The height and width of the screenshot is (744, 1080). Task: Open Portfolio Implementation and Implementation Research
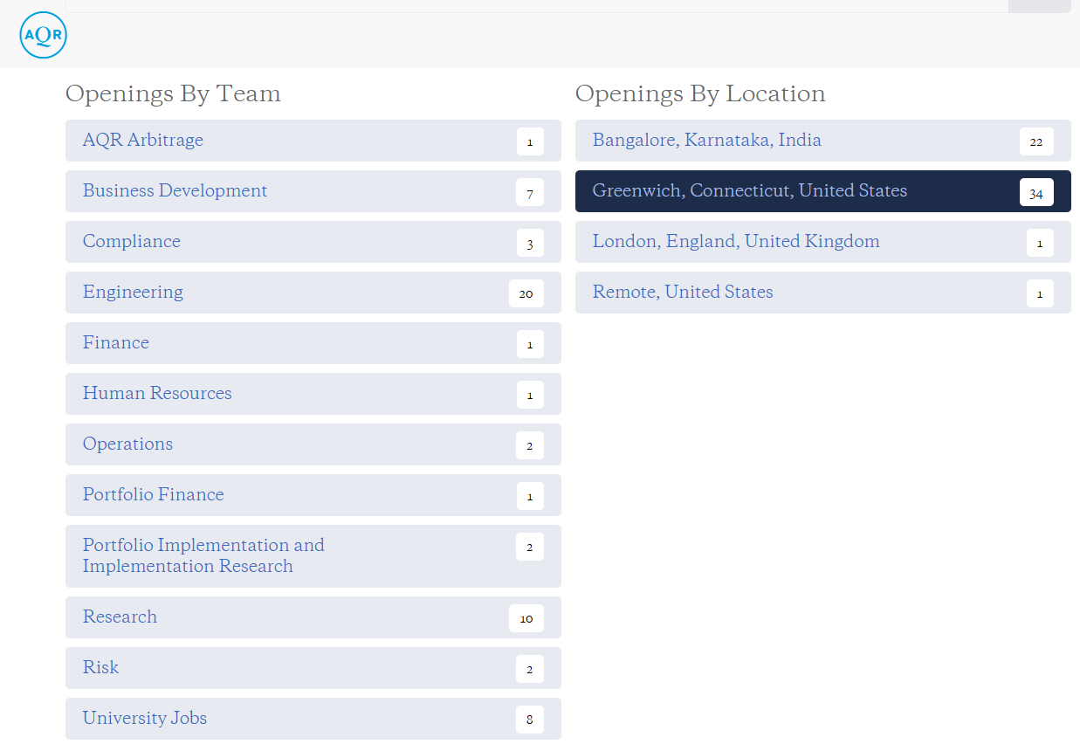pos(203,555)
